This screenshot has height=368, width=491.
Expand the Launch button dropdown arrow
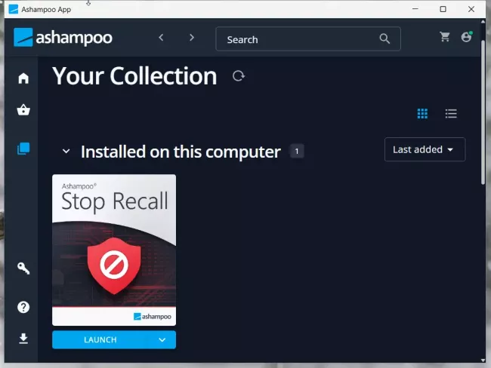162,340
